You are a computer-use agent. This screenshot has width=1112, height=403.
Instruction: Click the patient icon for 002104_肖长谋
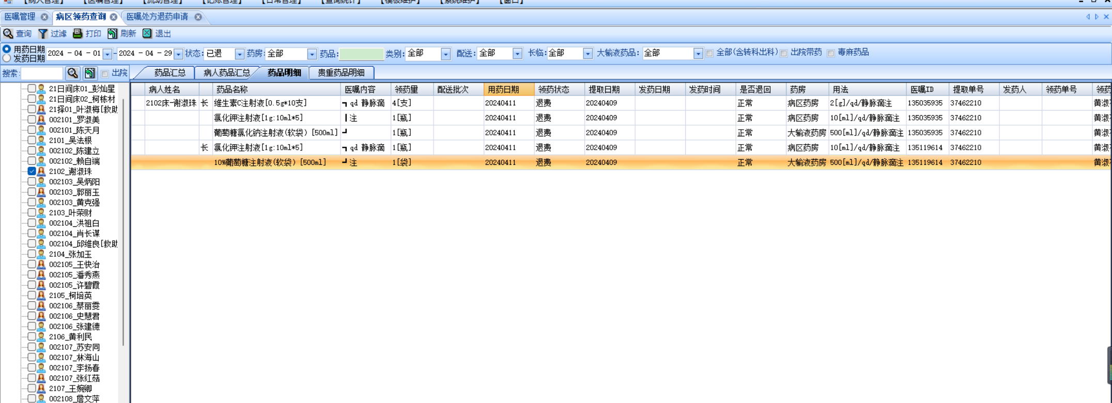tap(41, 234)
